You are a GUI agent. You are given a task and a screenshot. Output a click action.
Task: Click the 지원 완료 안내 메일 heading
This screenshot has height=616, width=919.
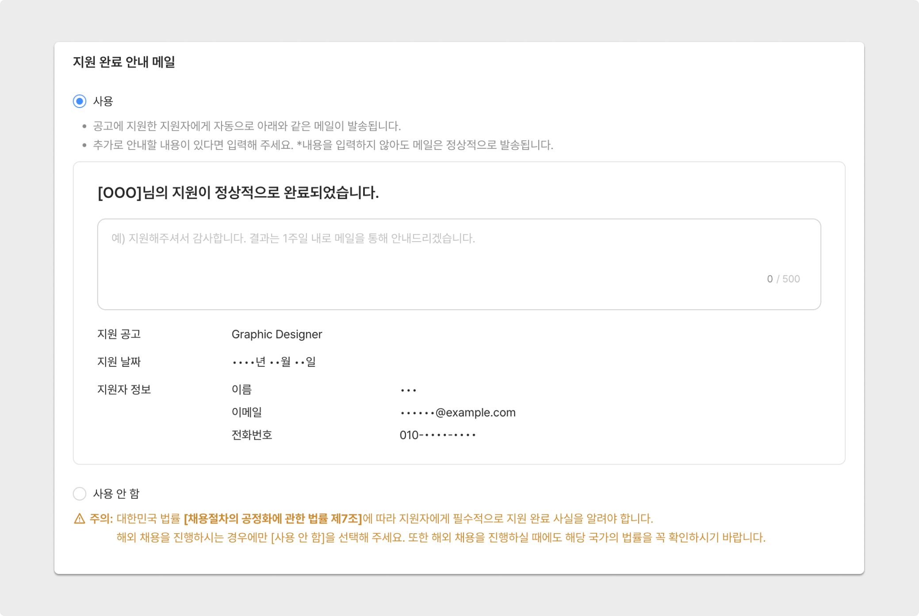pyautogui.click(x=124, y=62)
